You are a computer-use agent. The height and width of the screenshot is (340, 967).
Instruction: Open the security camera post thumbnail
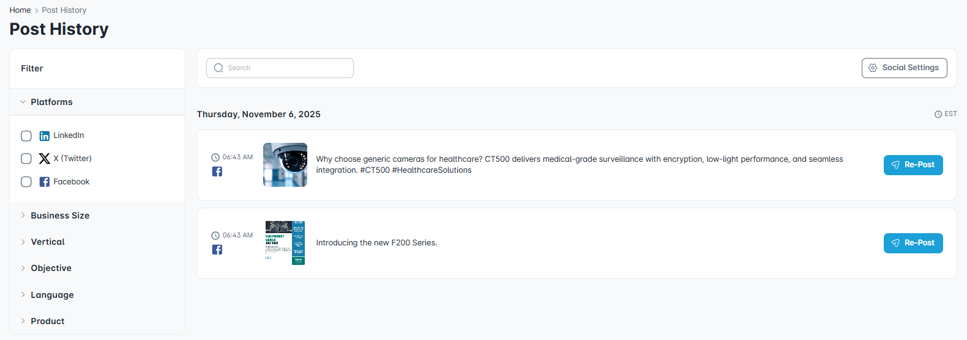tap(285, 165)
